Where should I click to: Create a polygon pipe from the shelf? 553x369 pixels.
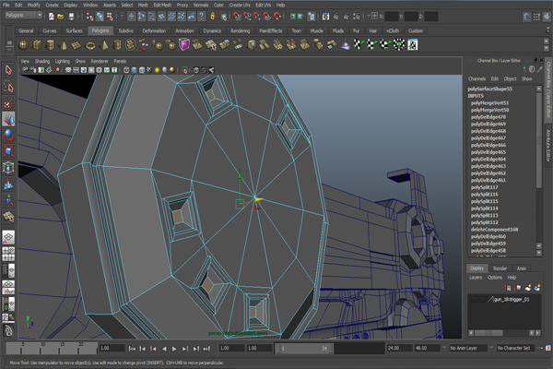coord(117,45)
